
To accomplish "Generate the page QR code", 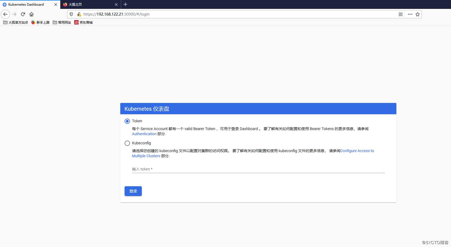I will coord(401,14).
